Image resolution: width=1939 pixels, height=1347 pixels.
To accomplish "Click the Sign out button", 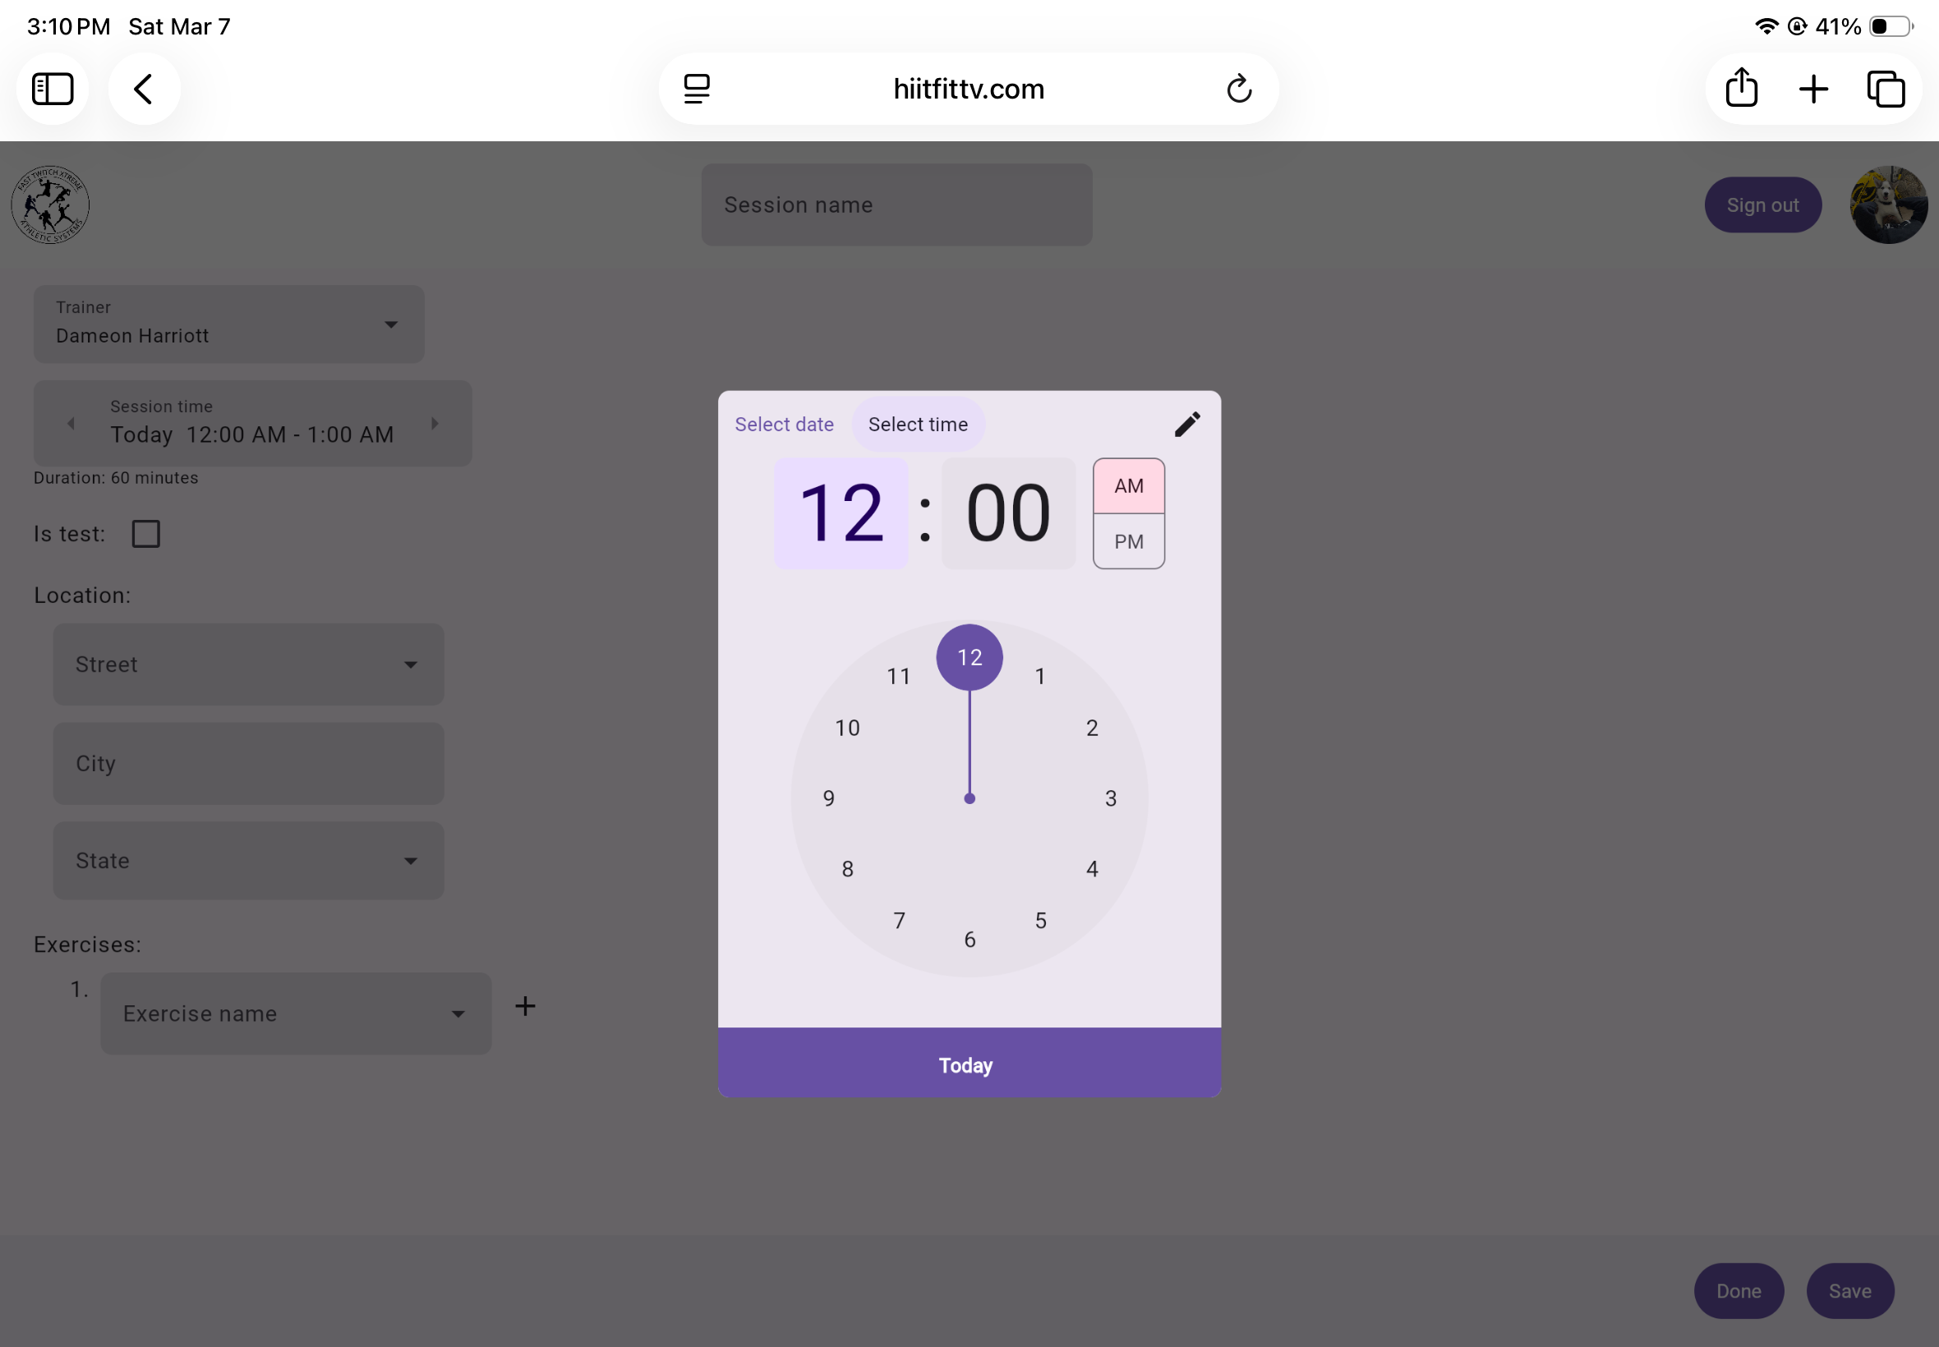I will click(x=1762, y=205).
